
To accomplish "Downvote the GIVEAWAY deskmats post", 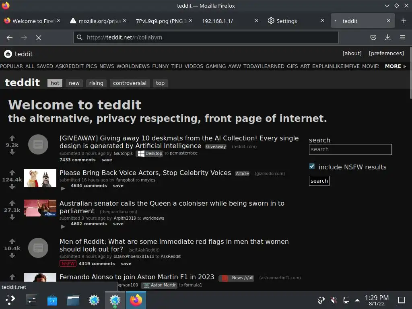I will click(x=12, y=152).
